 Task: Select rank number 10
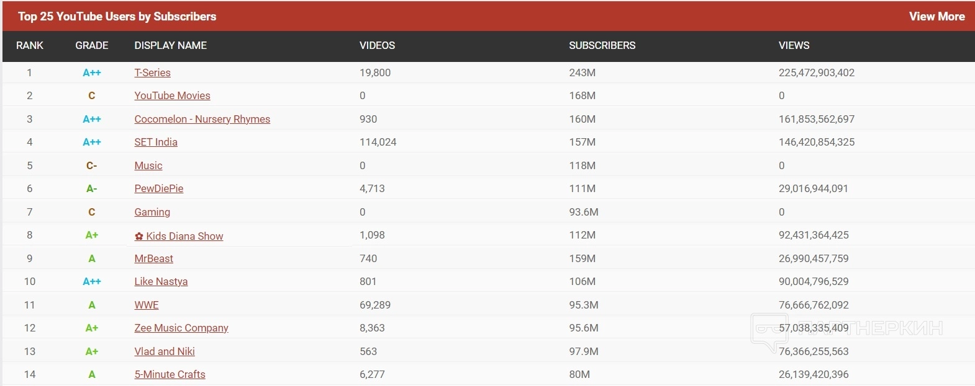(30, 281)
